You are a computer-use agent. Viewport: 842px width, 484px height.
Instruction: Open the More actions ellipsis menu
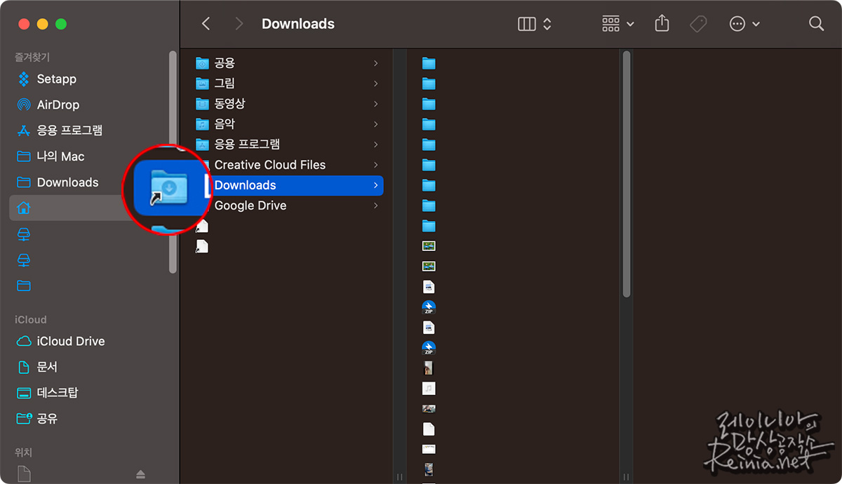click(x=738, y=23)
